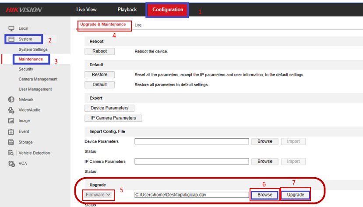This screenshot has width=363, height=207.
Task: Open the Playback tab
Action: tap(127, 10)
